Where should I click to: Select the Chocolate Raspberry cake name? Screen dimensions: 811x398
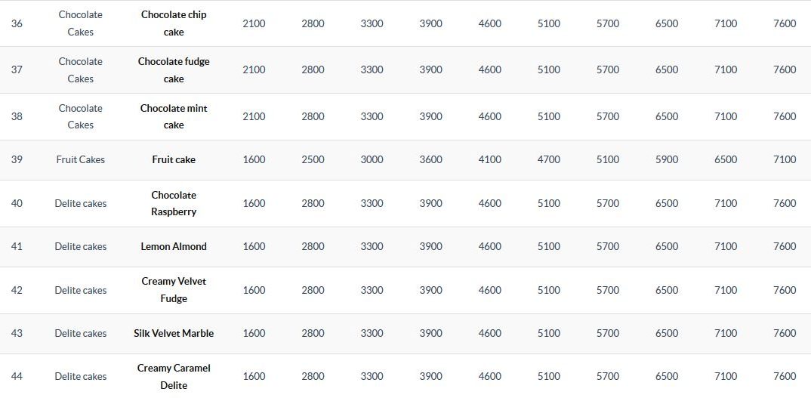pyautogui.click(x=174, y=203)
